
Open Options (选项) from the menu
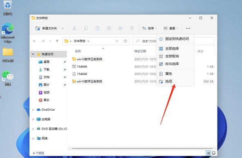coord(175,81)
